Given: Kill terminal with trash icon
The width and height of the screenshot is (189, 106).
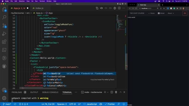Looking at the screenshot, I should click(116, 92).
